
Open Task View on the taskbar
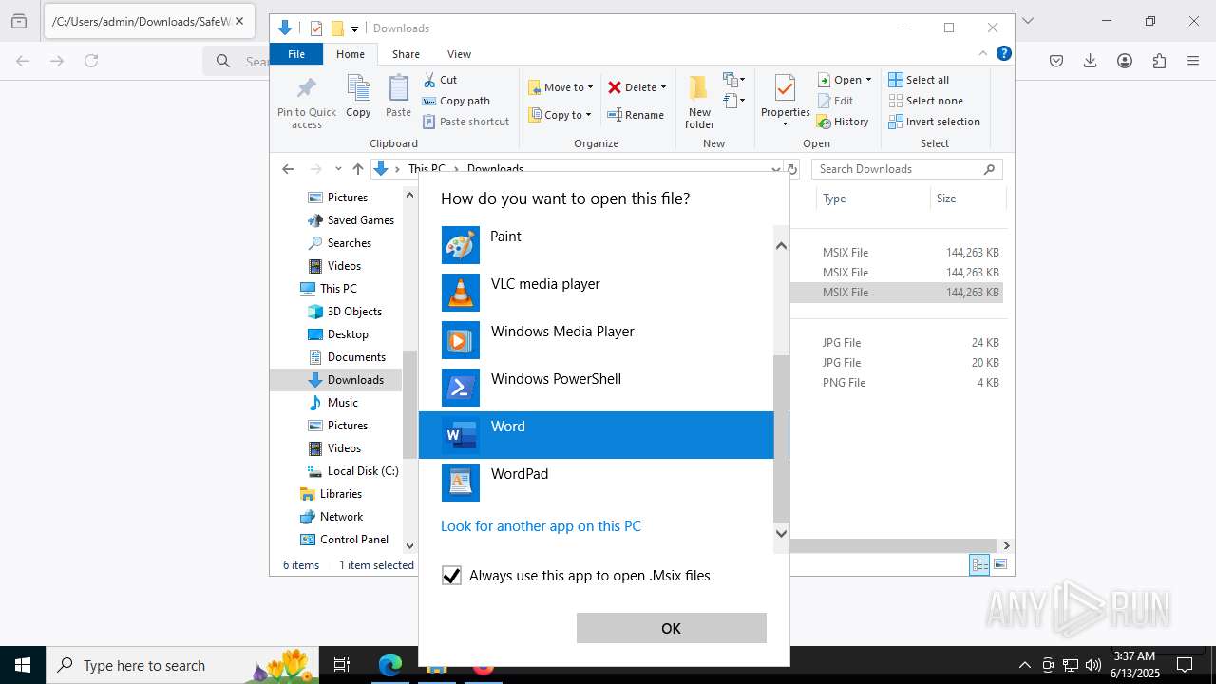coord(342,665)
